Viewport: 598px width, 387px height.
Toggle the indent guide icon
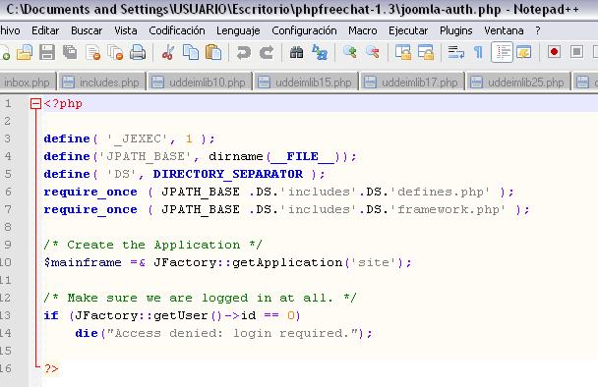coord(503,52)
